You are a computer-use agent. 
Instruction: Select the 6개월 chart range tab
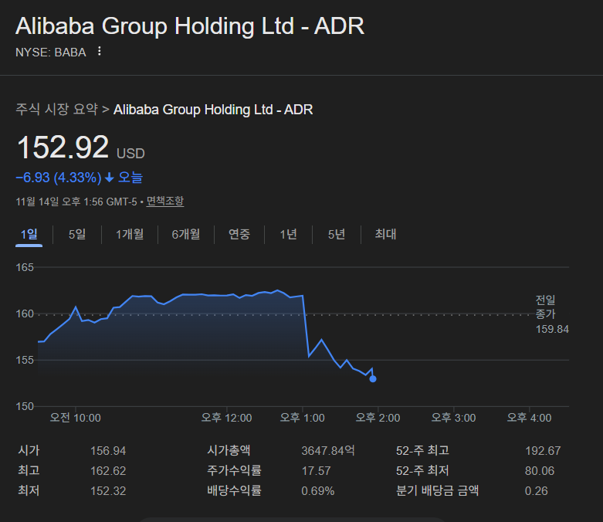point(185,234)
